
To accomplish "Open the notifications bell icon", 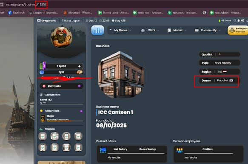I will click(x=239, y=20).
